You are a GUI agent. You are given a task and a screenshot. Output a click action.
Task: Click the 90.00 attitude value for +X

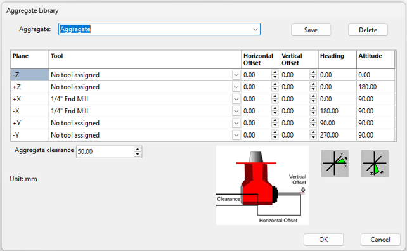366,99
